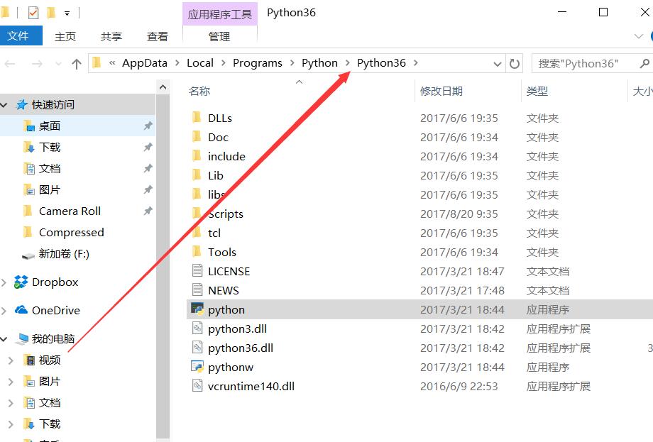The height and width of the screenshot is (442, 653).
Task: Click the pythonw application icon
Action: [197, 367]
